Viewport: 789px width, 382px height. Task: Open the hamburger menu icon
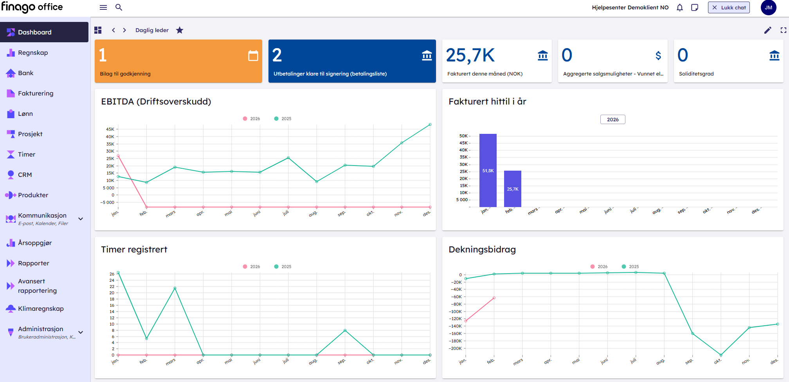coord(103,7)
